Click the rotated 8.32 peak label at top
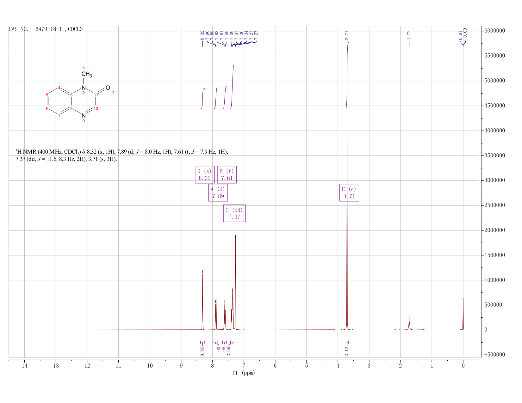This screenshot has height=403, width=522. (x=202, y=35)
